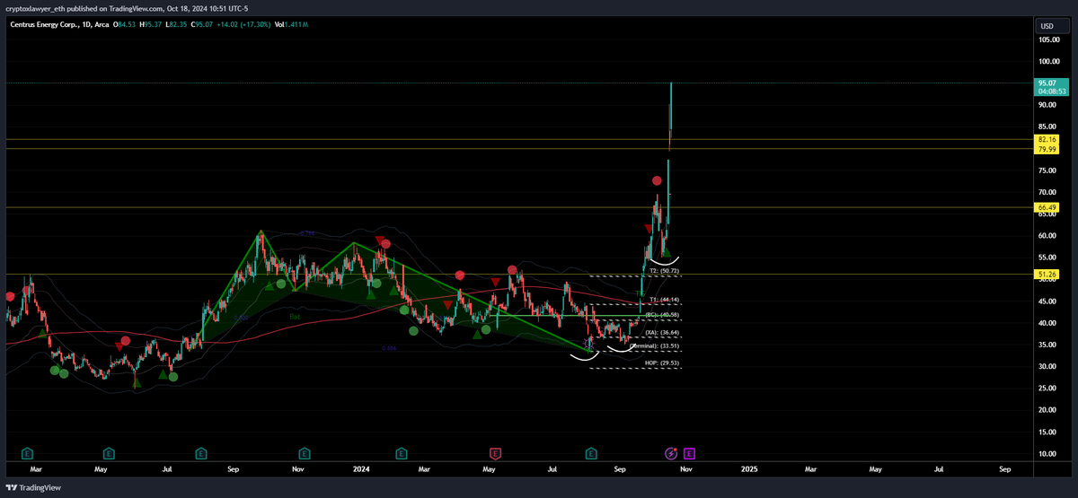Click the 2024 label on time axis
Screen dimensions: 1078x498
[x=362, y=469]
